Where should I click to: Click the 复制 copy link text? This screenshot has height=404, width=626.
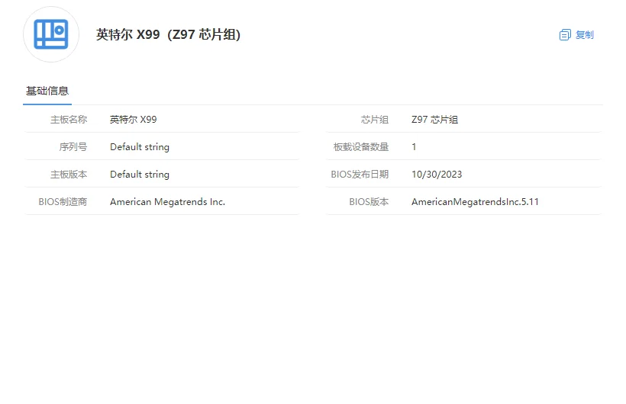click(585, 35)
